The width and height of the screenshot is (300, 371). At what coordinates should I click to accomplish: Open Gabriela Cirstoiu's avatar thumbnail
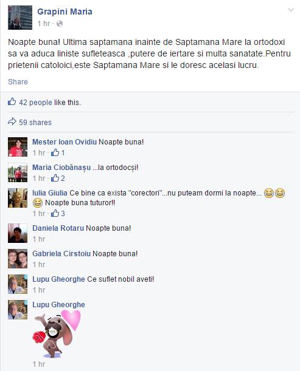(x=18, y=259)
